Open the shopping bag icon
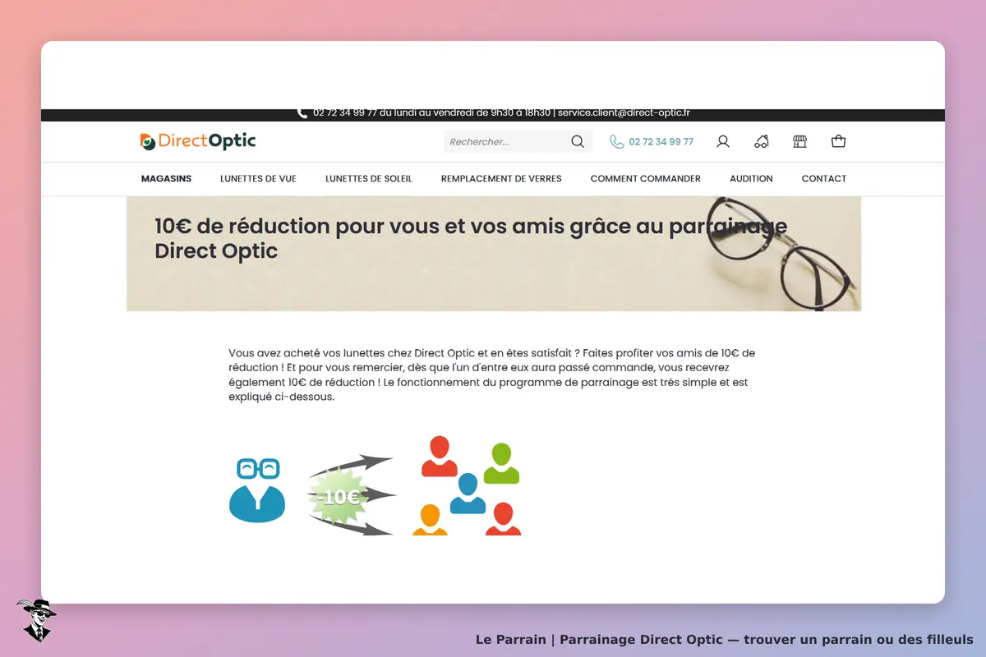 838,142
